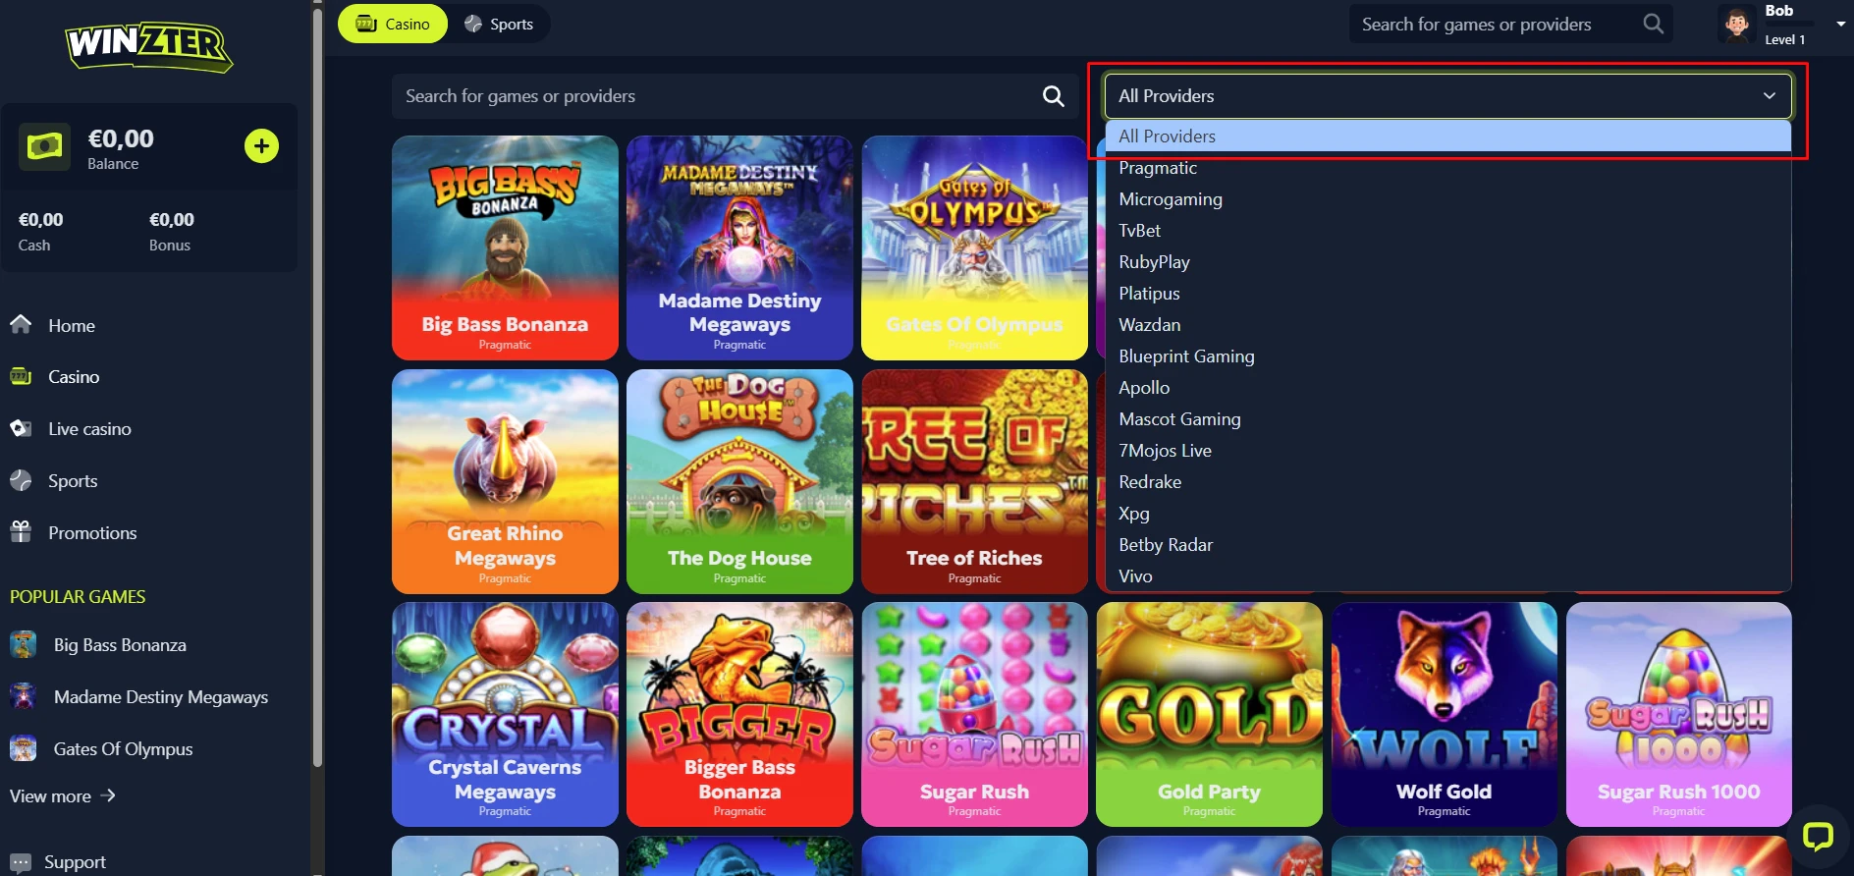
Task: Open the user account dropdown arrow
Action: (1840, 24)
